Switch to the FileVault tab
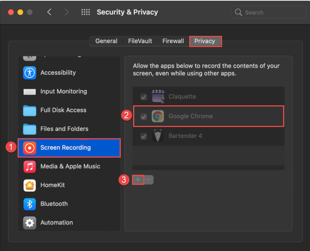This screenshot has height=251, width=310. 140,41
